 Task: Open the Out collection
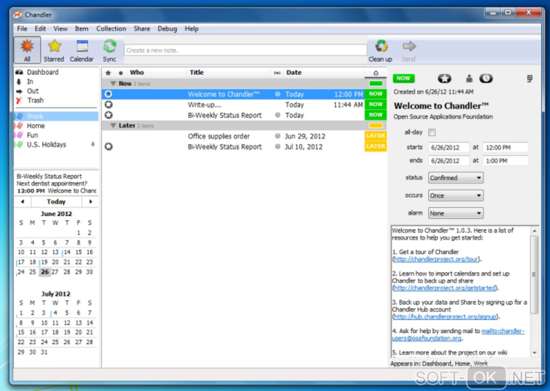click(x=32, y=91)
